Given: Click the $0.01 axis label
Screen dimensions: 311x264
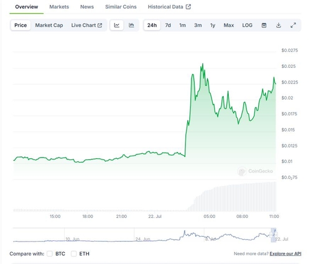Looking at the screenshot, I should (x=287, y=161).
